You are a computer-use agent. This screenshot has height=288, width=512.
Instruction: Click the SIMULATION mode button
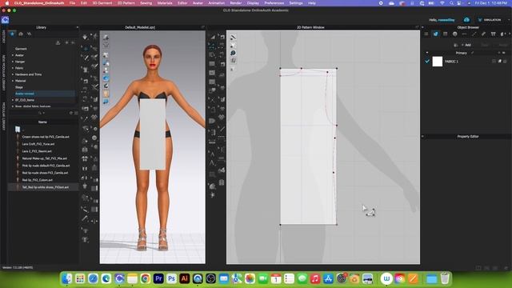[490, 20]
